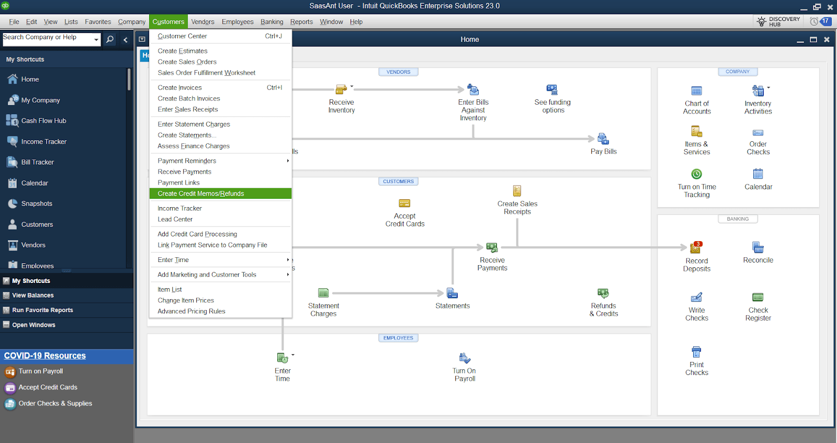The height and width of the screenshot is (443, 837).
Task: Click the Statements icon
Action: [x=453, y=293]
